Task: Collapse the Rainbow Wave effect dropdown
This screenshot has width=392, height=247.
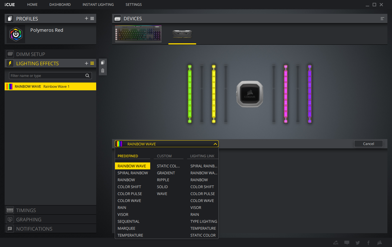Action: (x=215, y=144)
